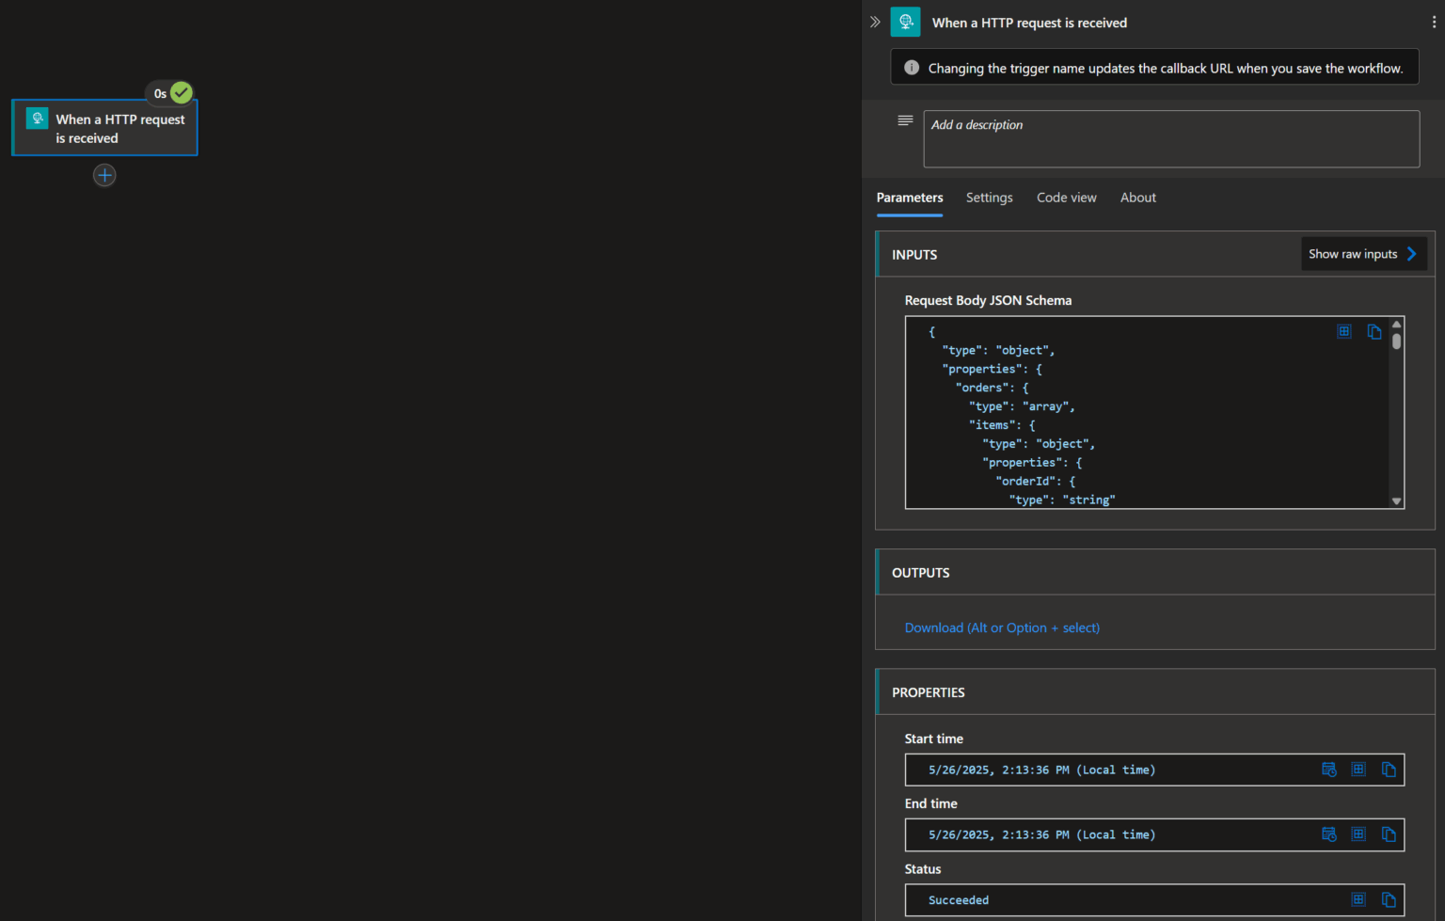Click the Show raw inputs button

click(x=1353, y=253)
